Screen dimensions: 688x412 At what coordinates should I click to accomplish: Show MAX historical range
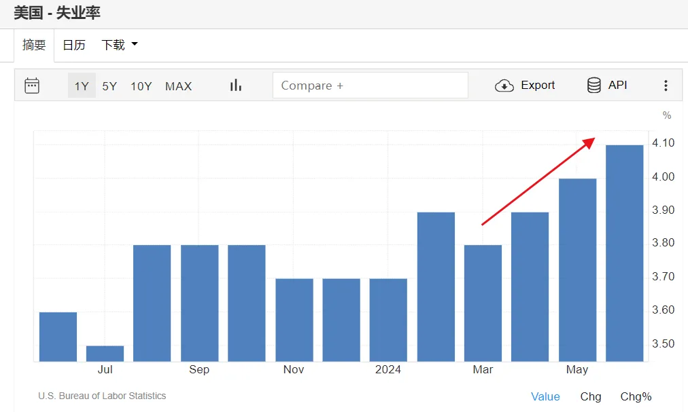[x=178, y=86]
